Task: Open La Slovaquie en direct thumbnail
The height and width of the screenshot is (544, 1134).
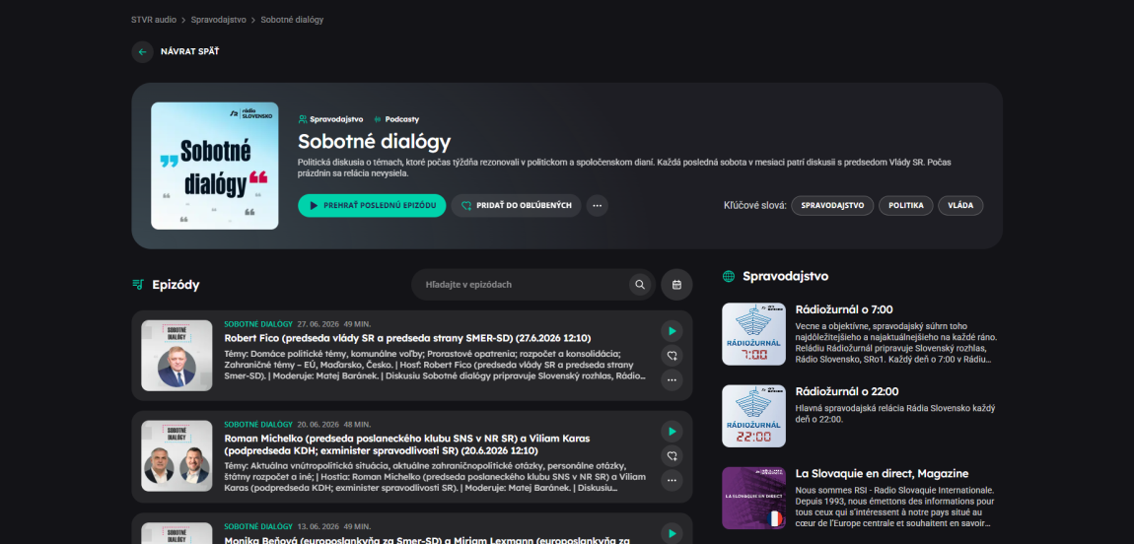Action: pyautogui.click(x=753, y=498)
